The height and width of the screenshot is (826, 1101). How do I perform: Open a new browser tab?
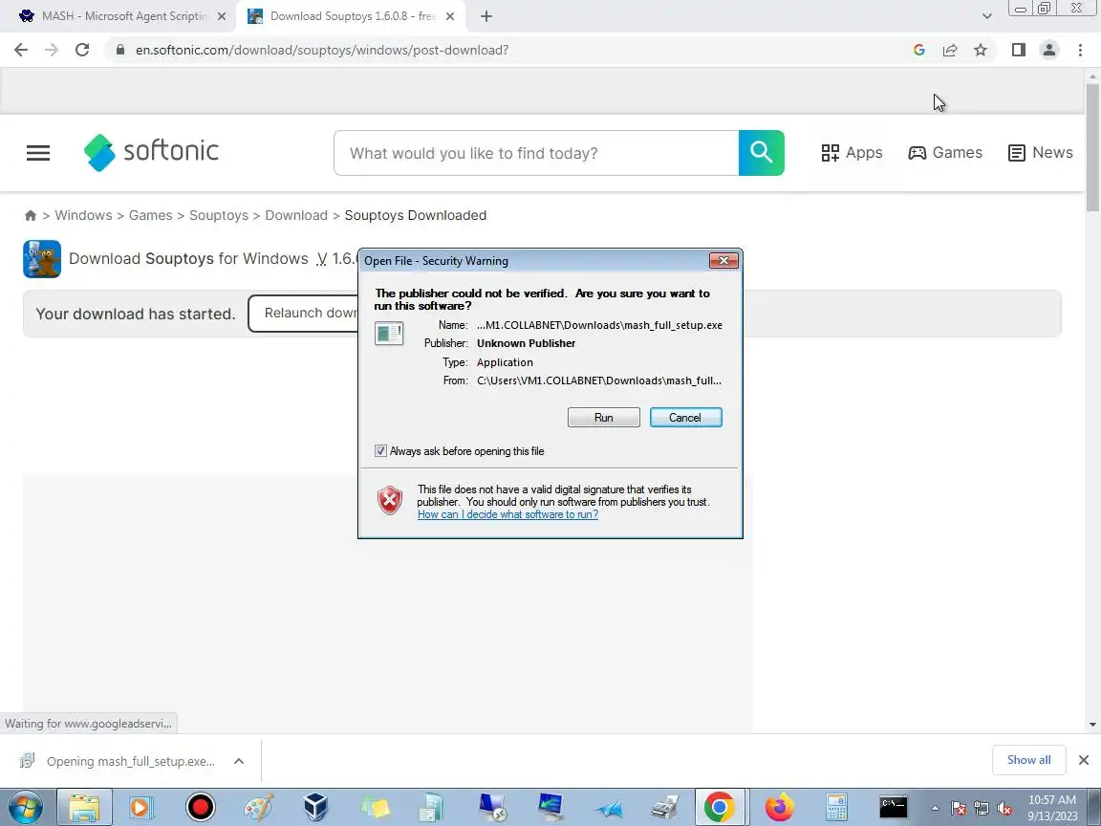coord(486,16)
